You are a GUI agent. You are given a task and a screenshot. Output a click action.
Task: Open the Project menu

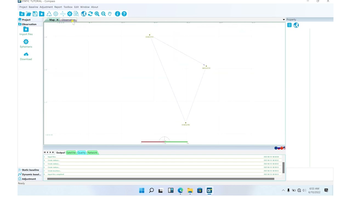click(23, 7)
